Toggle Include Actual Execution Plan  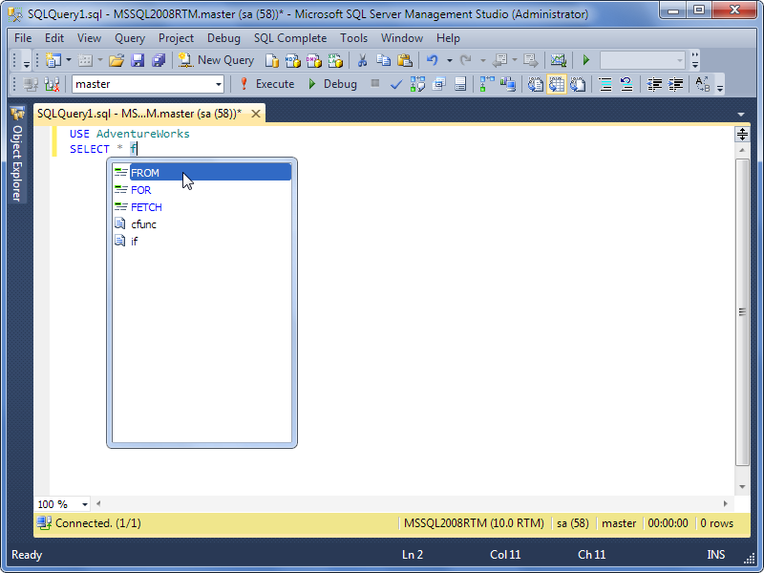[487, 84]
